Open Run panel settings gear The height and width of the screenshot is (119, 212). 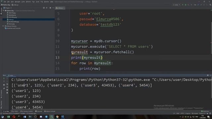pos(208,75)
